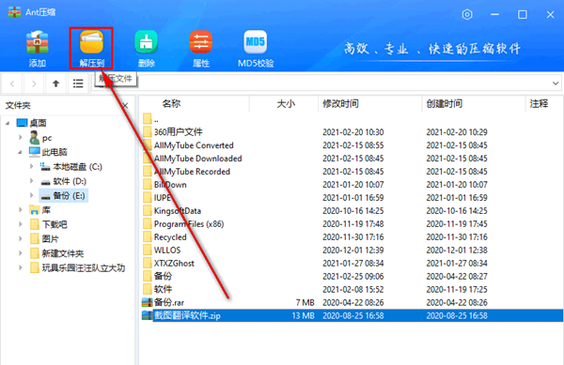Expand the 库 library node
This screenshot has width=564, height=365.
(21, 210)
